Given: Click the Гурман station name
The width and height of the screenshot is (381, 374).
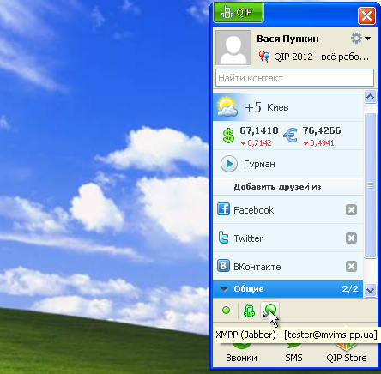Looking at the screenshot, I should click(x=259, y=164).
